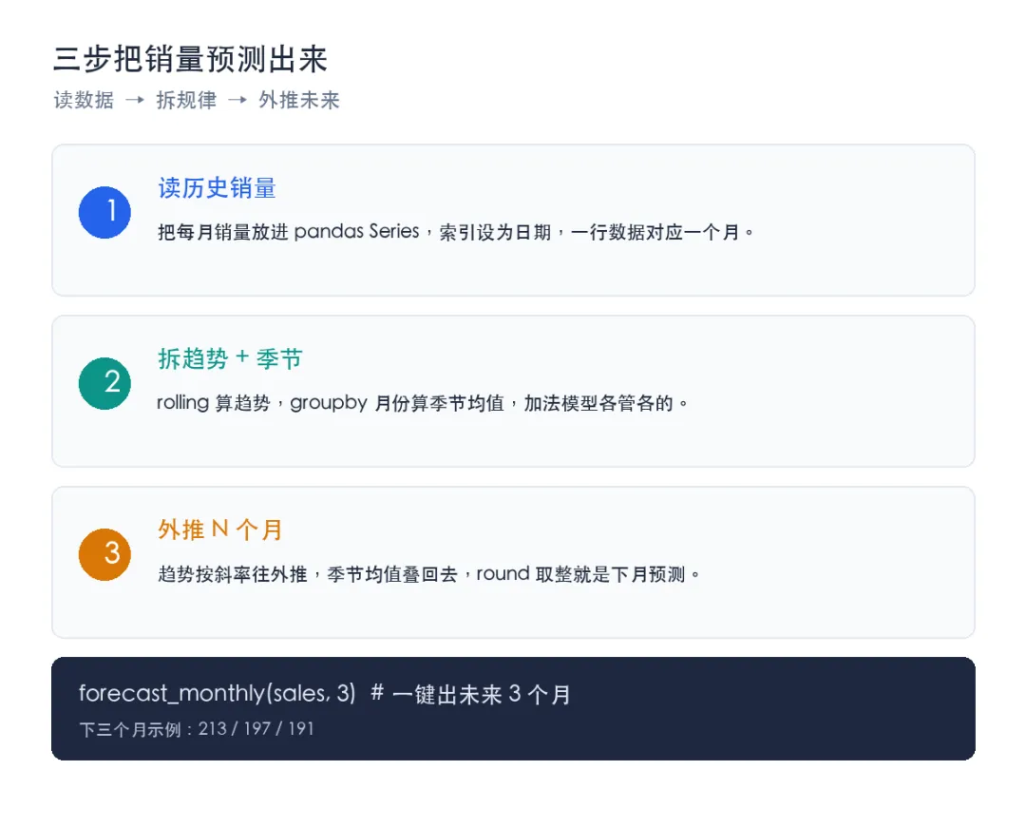
Task: Click the green step 2 circle
Action: click(x=104, y=383)
